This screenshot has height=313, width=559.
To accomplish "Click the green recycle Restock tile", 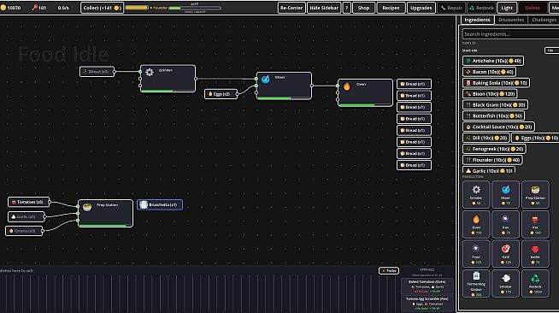I will 535,283.
